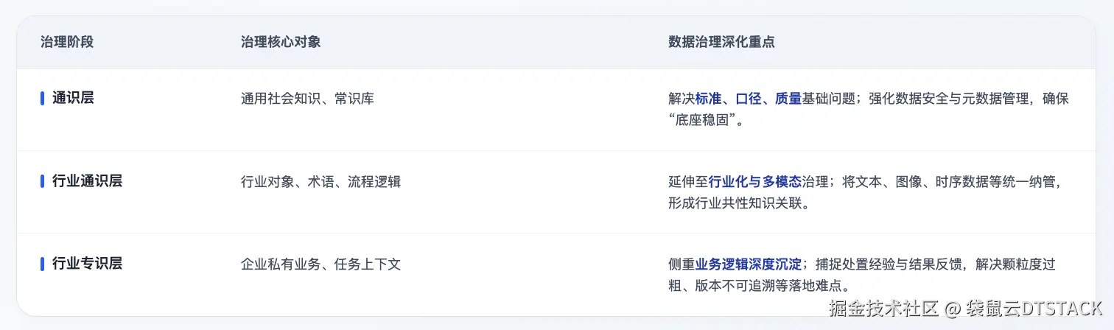
Task: Click the blue bar marker beside 通识层
Action: [x=43, y=98]
